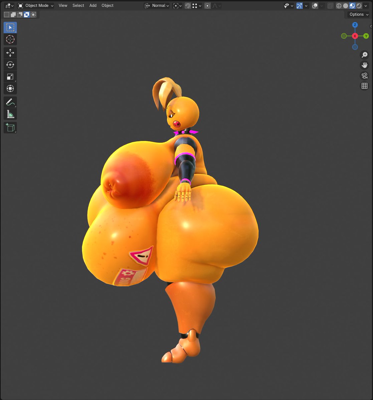
Task: Open the shading options dropdown arrow
Action: [366, 6]
